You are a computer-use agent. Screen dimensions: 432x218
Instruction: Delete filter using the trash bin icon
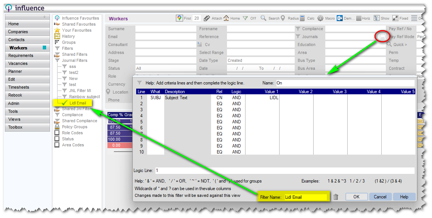pyautogui.click(x=336, y=197)
